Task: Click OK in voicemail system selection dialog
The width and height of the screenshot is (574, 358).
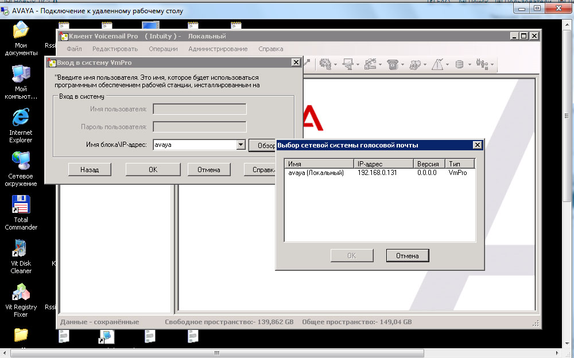Action: pos(352,255)
